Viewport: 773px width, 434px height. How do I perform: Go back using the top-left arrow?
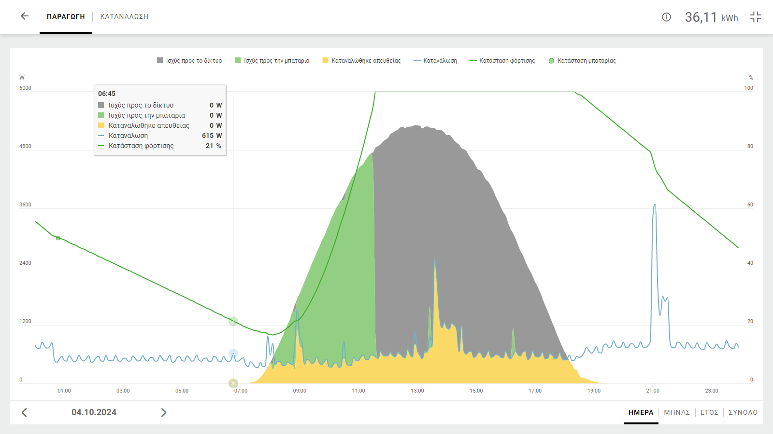pos(25,16)
